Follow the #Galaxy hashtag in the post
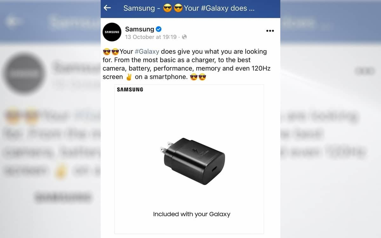This screenshot has width=381, height=238. (147, 51)
